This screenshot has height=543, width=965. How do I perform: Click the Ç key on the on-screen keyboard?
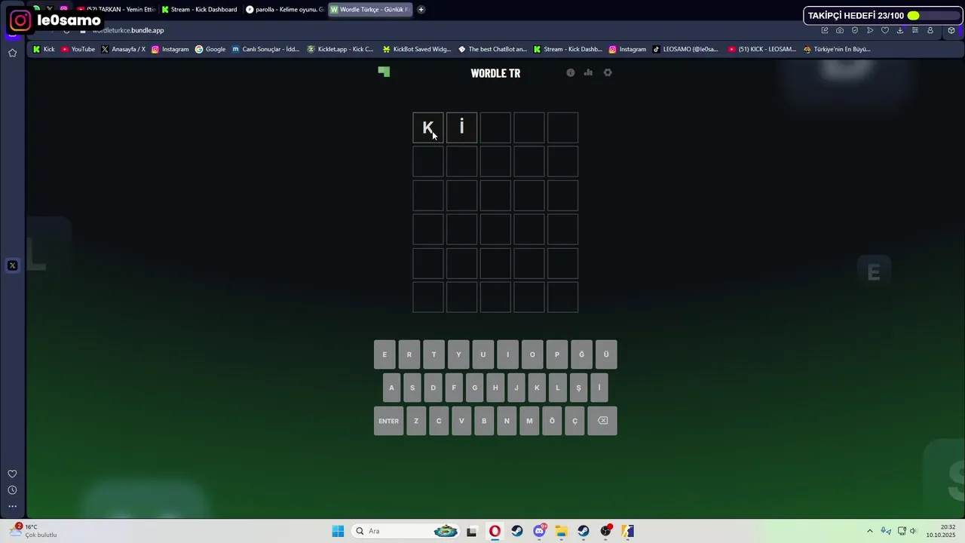[x=574, y=421]
